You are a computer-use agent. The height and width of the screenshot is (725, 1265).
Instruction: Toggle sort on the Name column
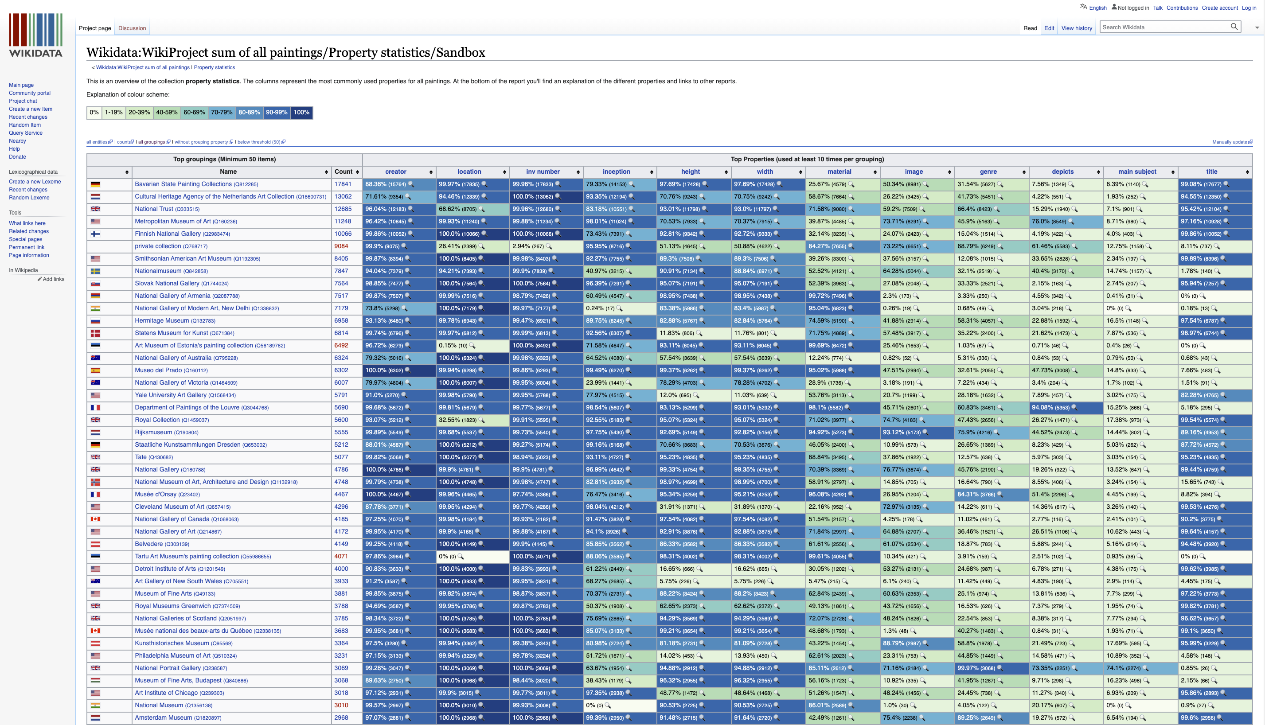[x=327, y=172]
